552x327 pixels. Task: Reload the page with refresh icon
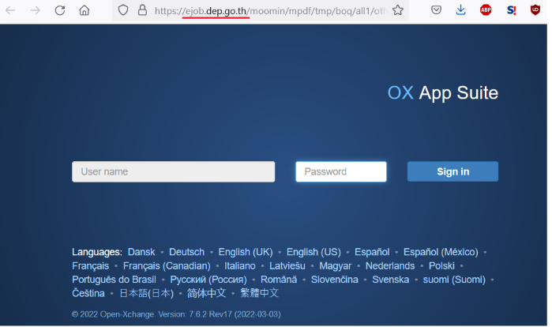pos(60,10)
